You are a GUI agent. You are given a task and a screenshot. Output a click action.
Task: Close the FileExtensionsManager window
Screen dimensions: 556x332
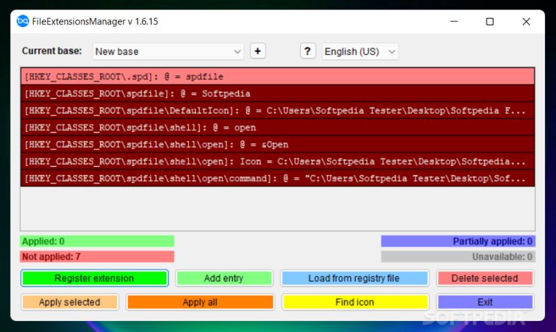[526, 22]
